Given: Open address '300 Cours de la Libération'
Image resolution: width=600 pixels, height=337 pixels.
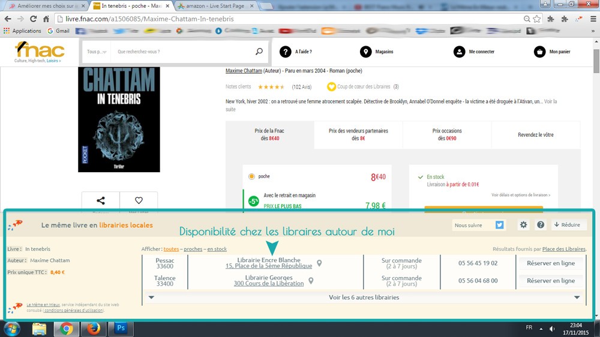Looking at the screenshot, I should pyautogui.click(x=269, y=284).
